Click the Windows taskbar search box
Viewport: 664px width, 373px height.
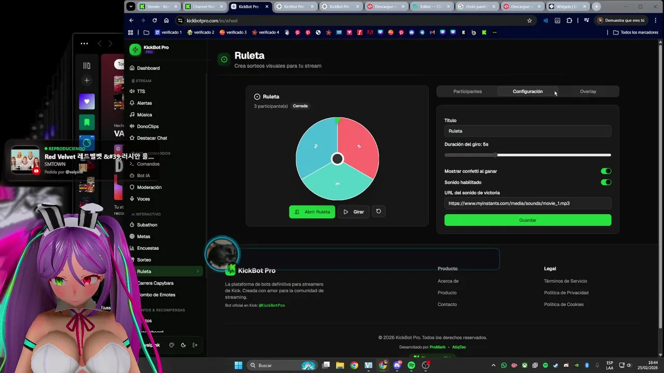[282, 365]
